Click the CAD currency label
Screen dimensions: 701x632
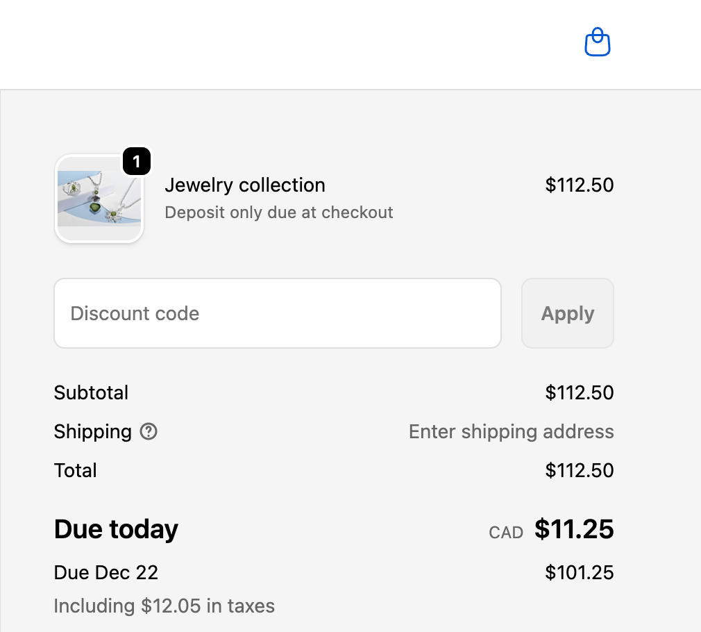click(x=506, y=533)
